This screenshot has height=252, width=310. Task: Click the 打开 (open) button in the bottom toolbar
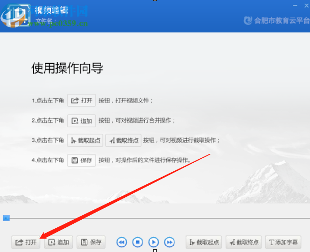[x=26, y=242]
